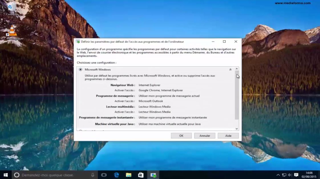The height and width of the screenshot is (179, 320).
Task: Click the scrollbar up arrow
Action: [237, 69]
